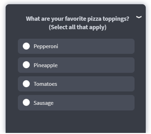
Task: Click the pizza toppings question heading
Action: point(77,23)
